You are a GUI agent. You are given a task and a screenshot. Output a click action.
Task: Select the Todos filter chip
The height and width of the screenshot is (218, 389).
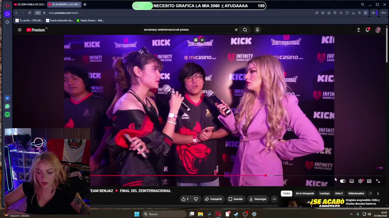[x=287, y=193]
